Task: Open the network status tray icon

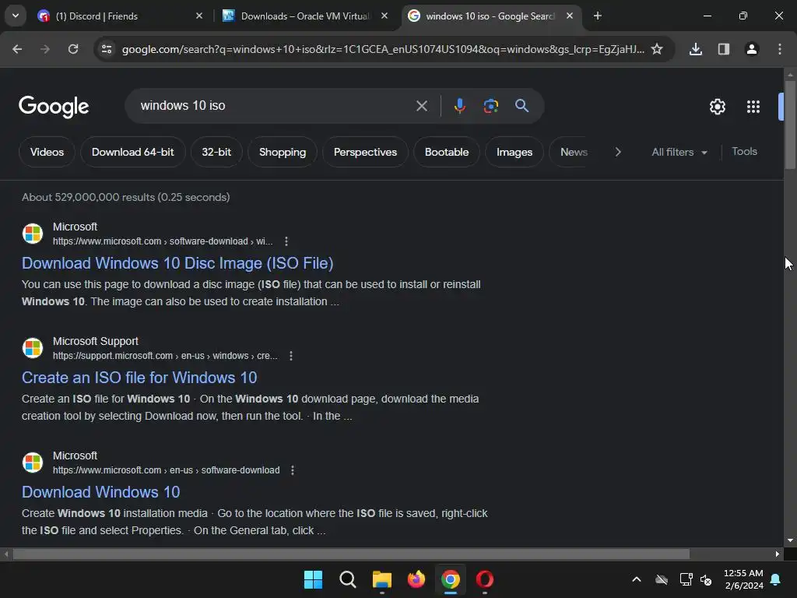Action: pyautogui.click(x=686, y=579)
